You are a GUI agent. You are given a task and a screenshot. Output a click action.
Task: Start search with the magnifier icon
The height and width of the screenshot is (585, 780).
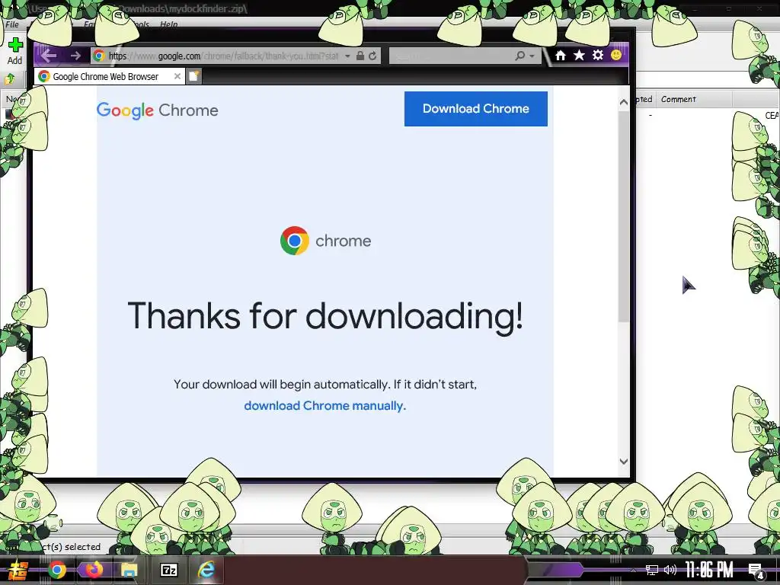(x=520, y=56)
